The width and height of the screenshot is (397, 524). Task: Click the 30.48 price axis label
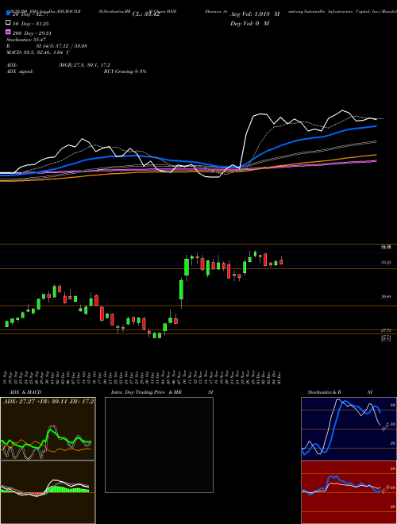point(386,296)
